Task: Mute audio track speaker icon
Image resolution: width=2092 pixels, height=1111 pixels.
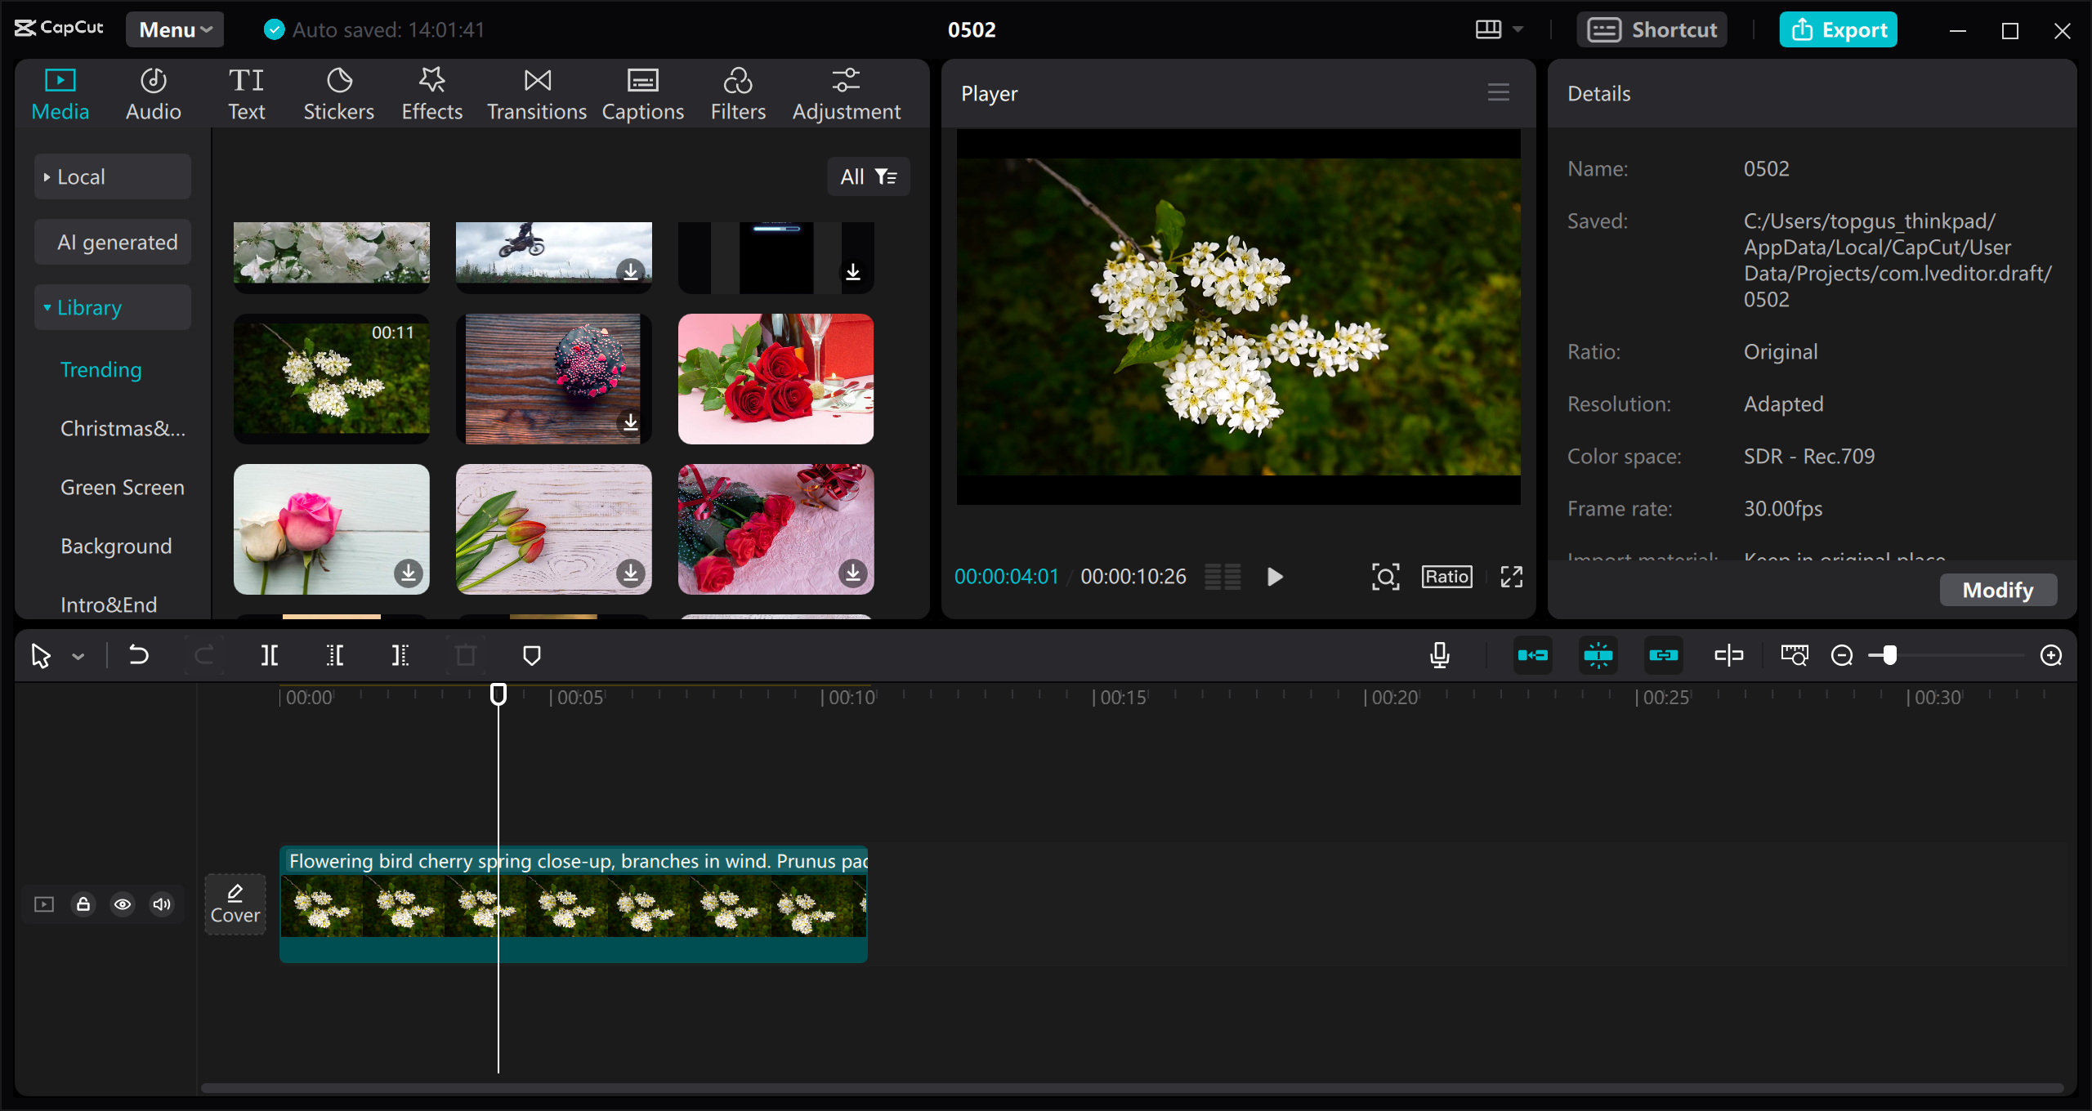Action: point(162,904)
